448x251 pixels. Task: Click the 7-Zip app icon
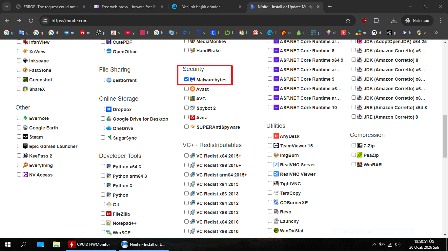point(360,145)
